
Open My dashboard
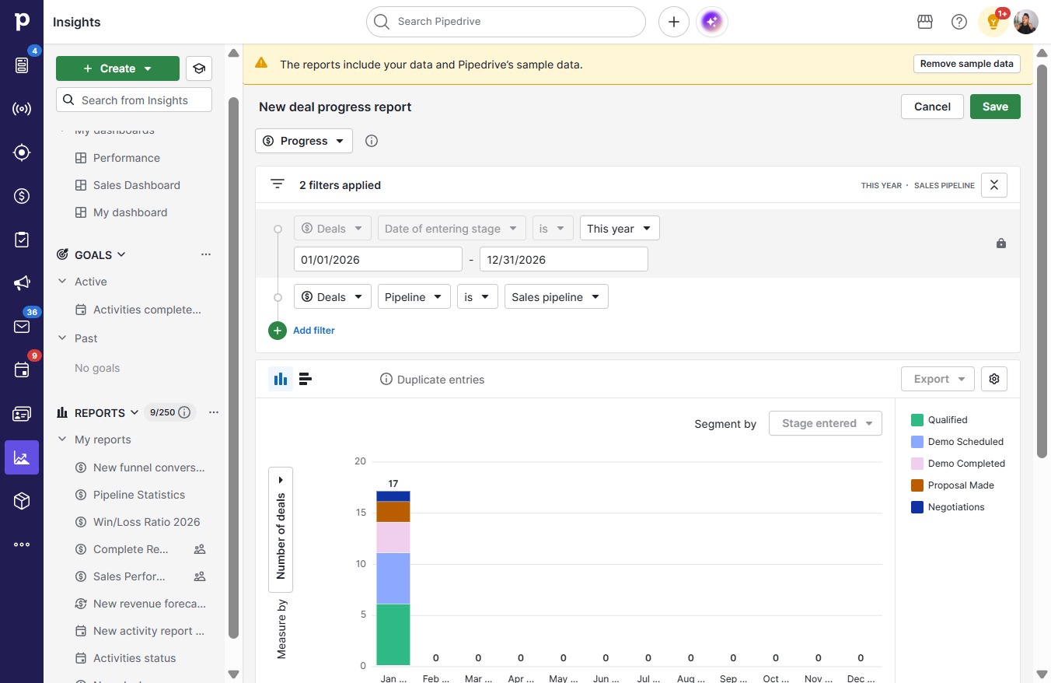130,212
